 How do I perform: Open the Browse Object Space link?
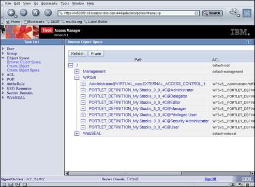point(24,62)
